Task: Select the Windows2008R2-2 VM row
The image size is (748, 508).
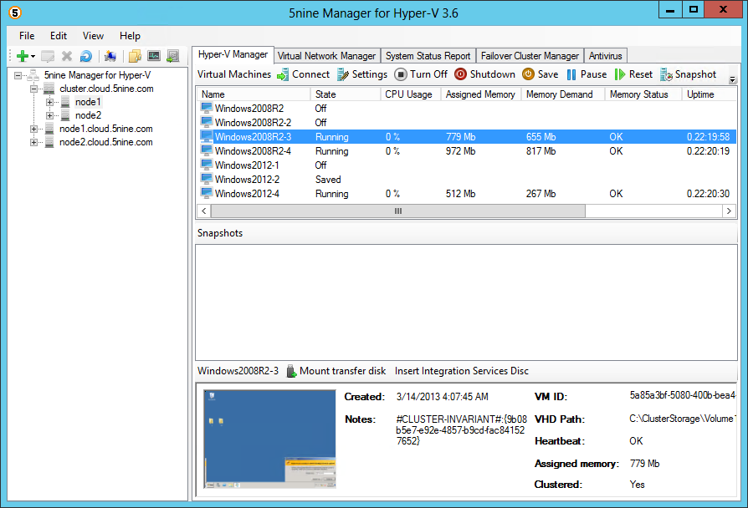Action: coord(466,123)
